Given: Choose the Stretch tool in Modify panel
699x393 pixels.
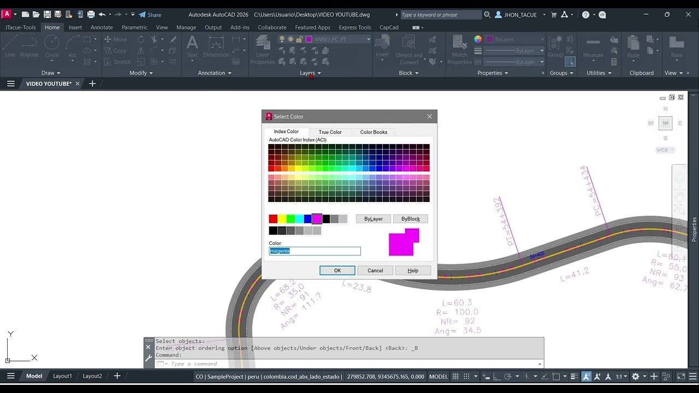Looking at the screenshot, I should tap(117, 62).
